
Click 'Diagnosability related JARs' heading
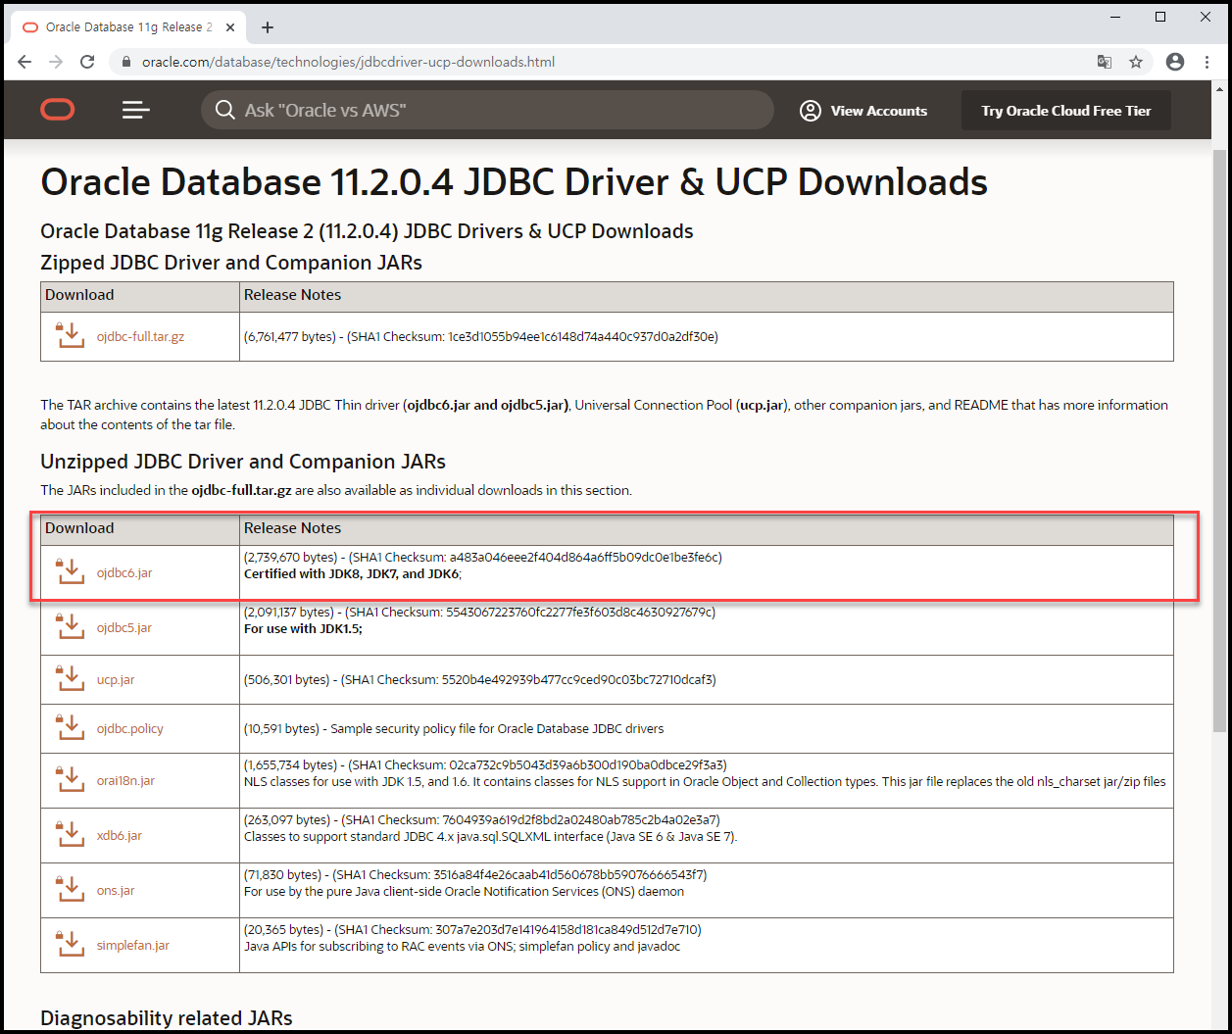point(167,1018)
